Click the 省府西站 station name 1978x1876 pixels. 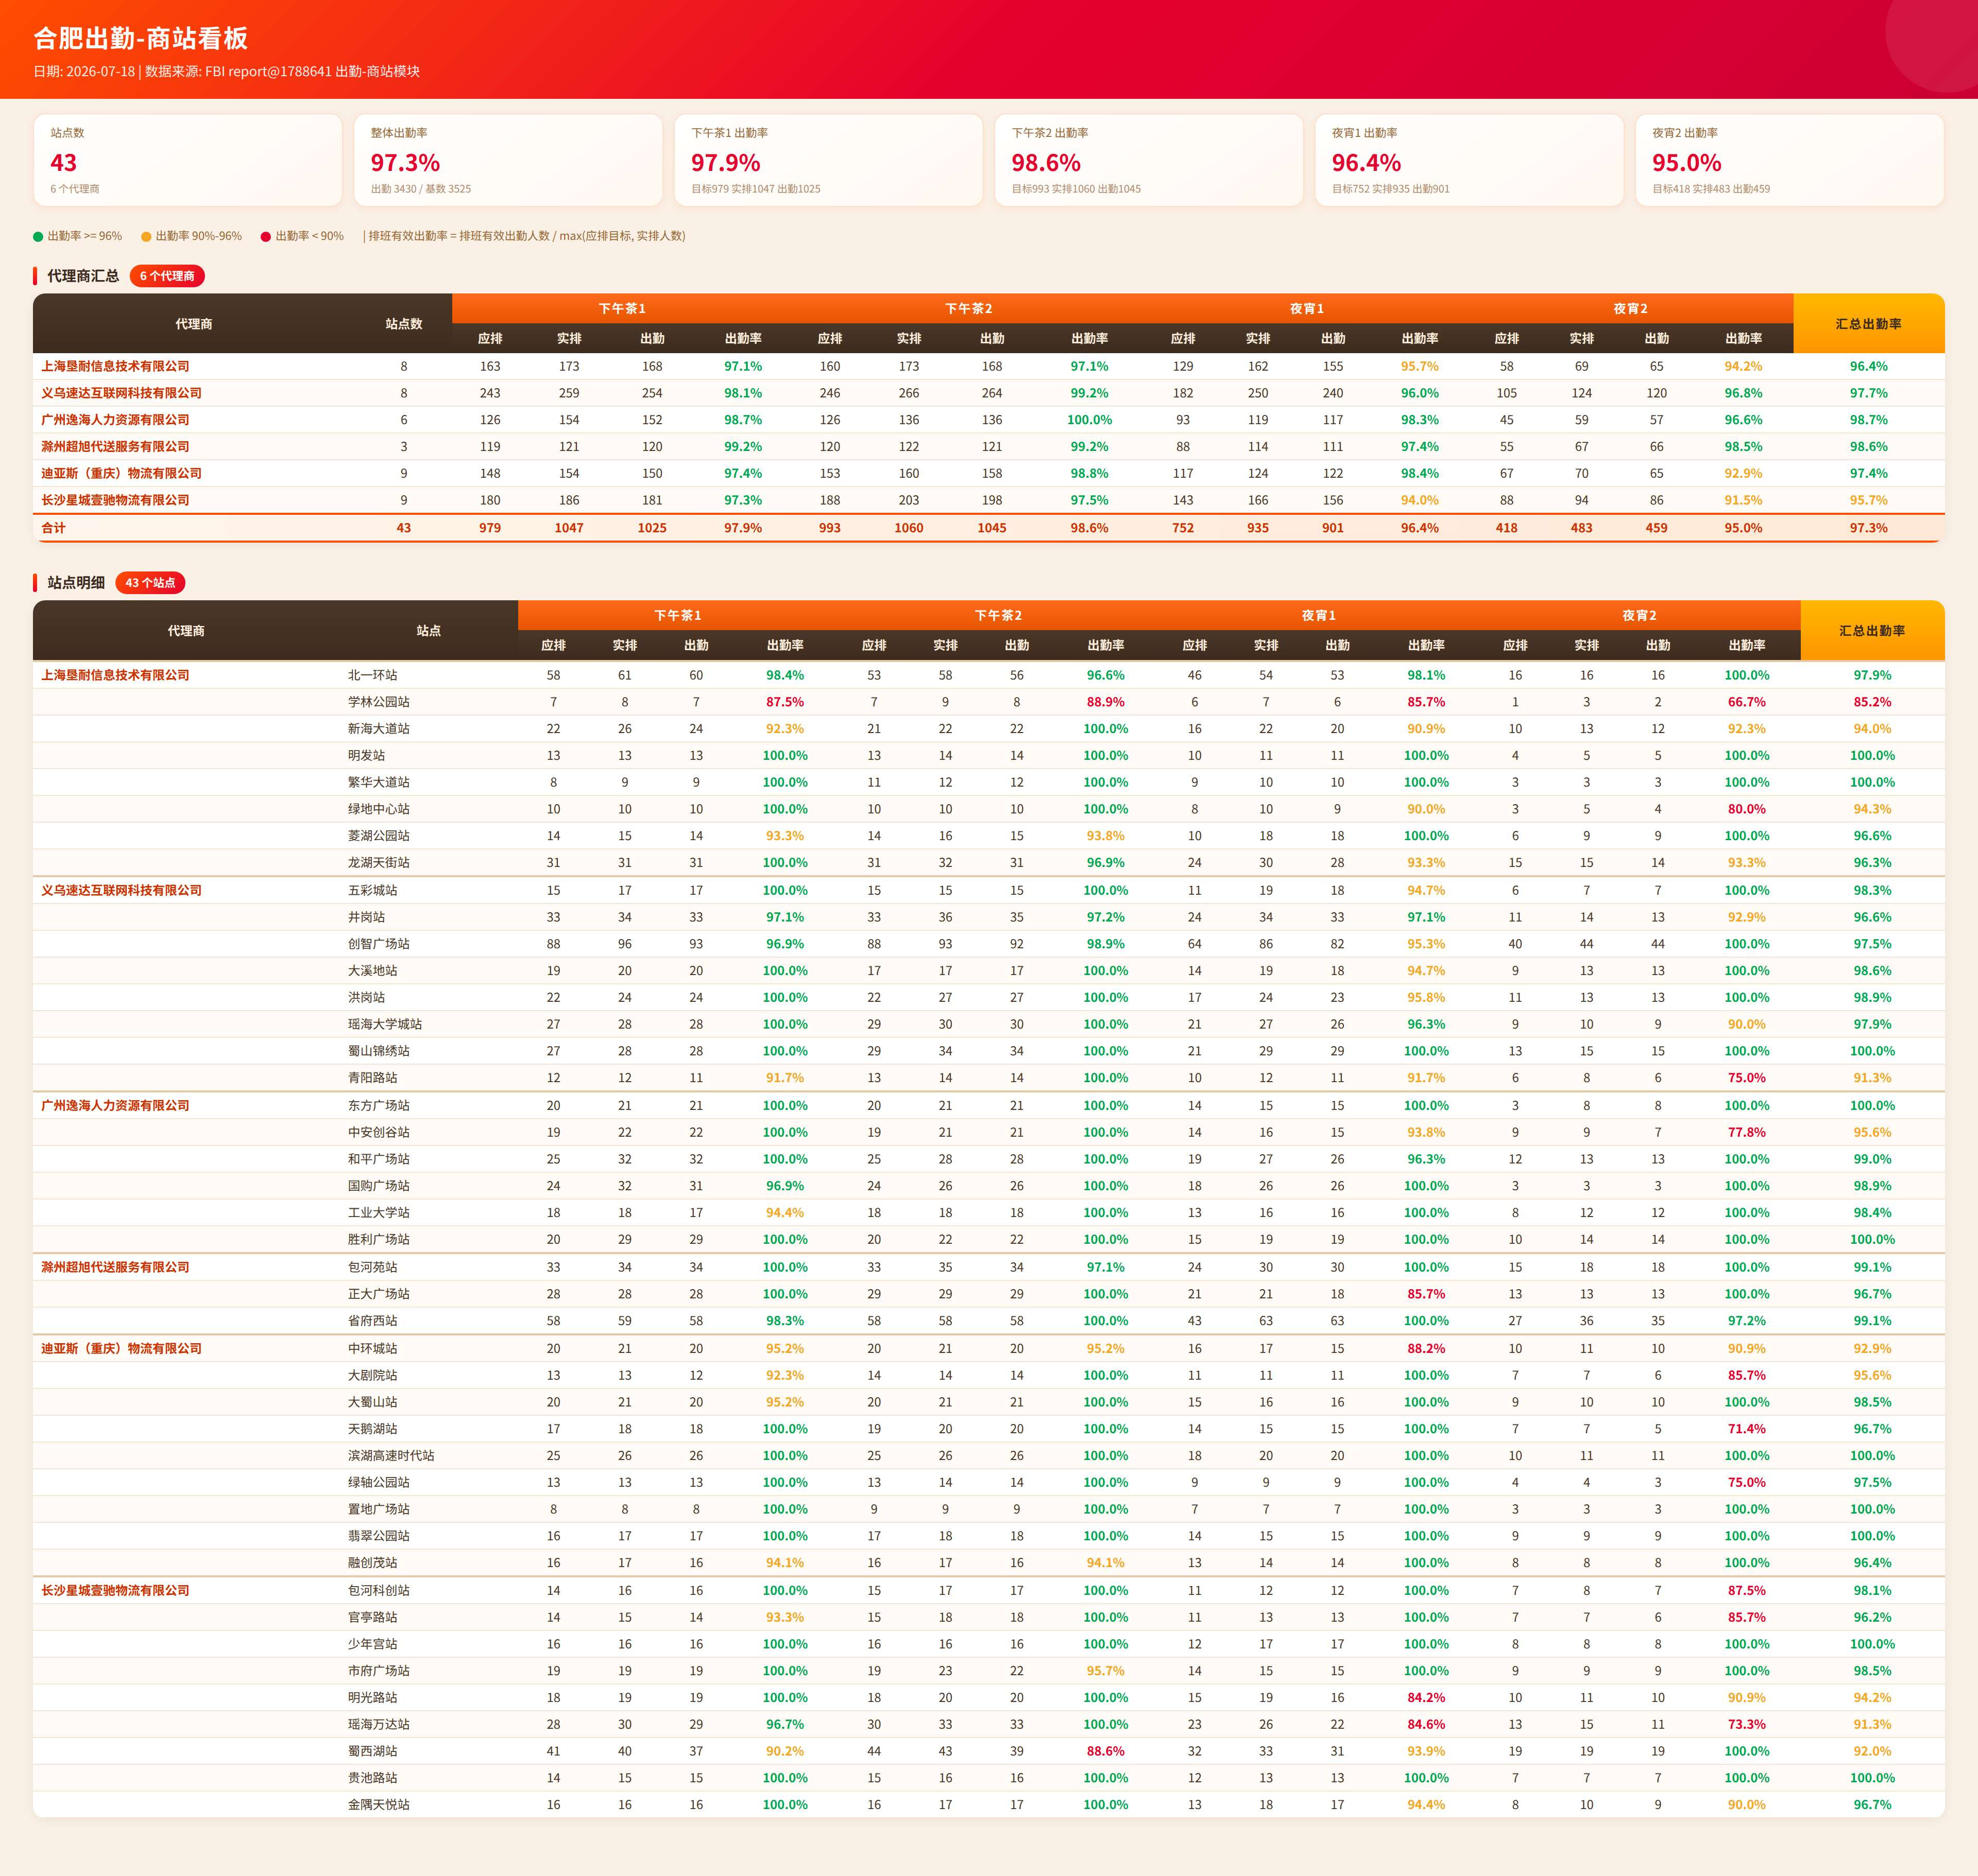click(372, 1322)
